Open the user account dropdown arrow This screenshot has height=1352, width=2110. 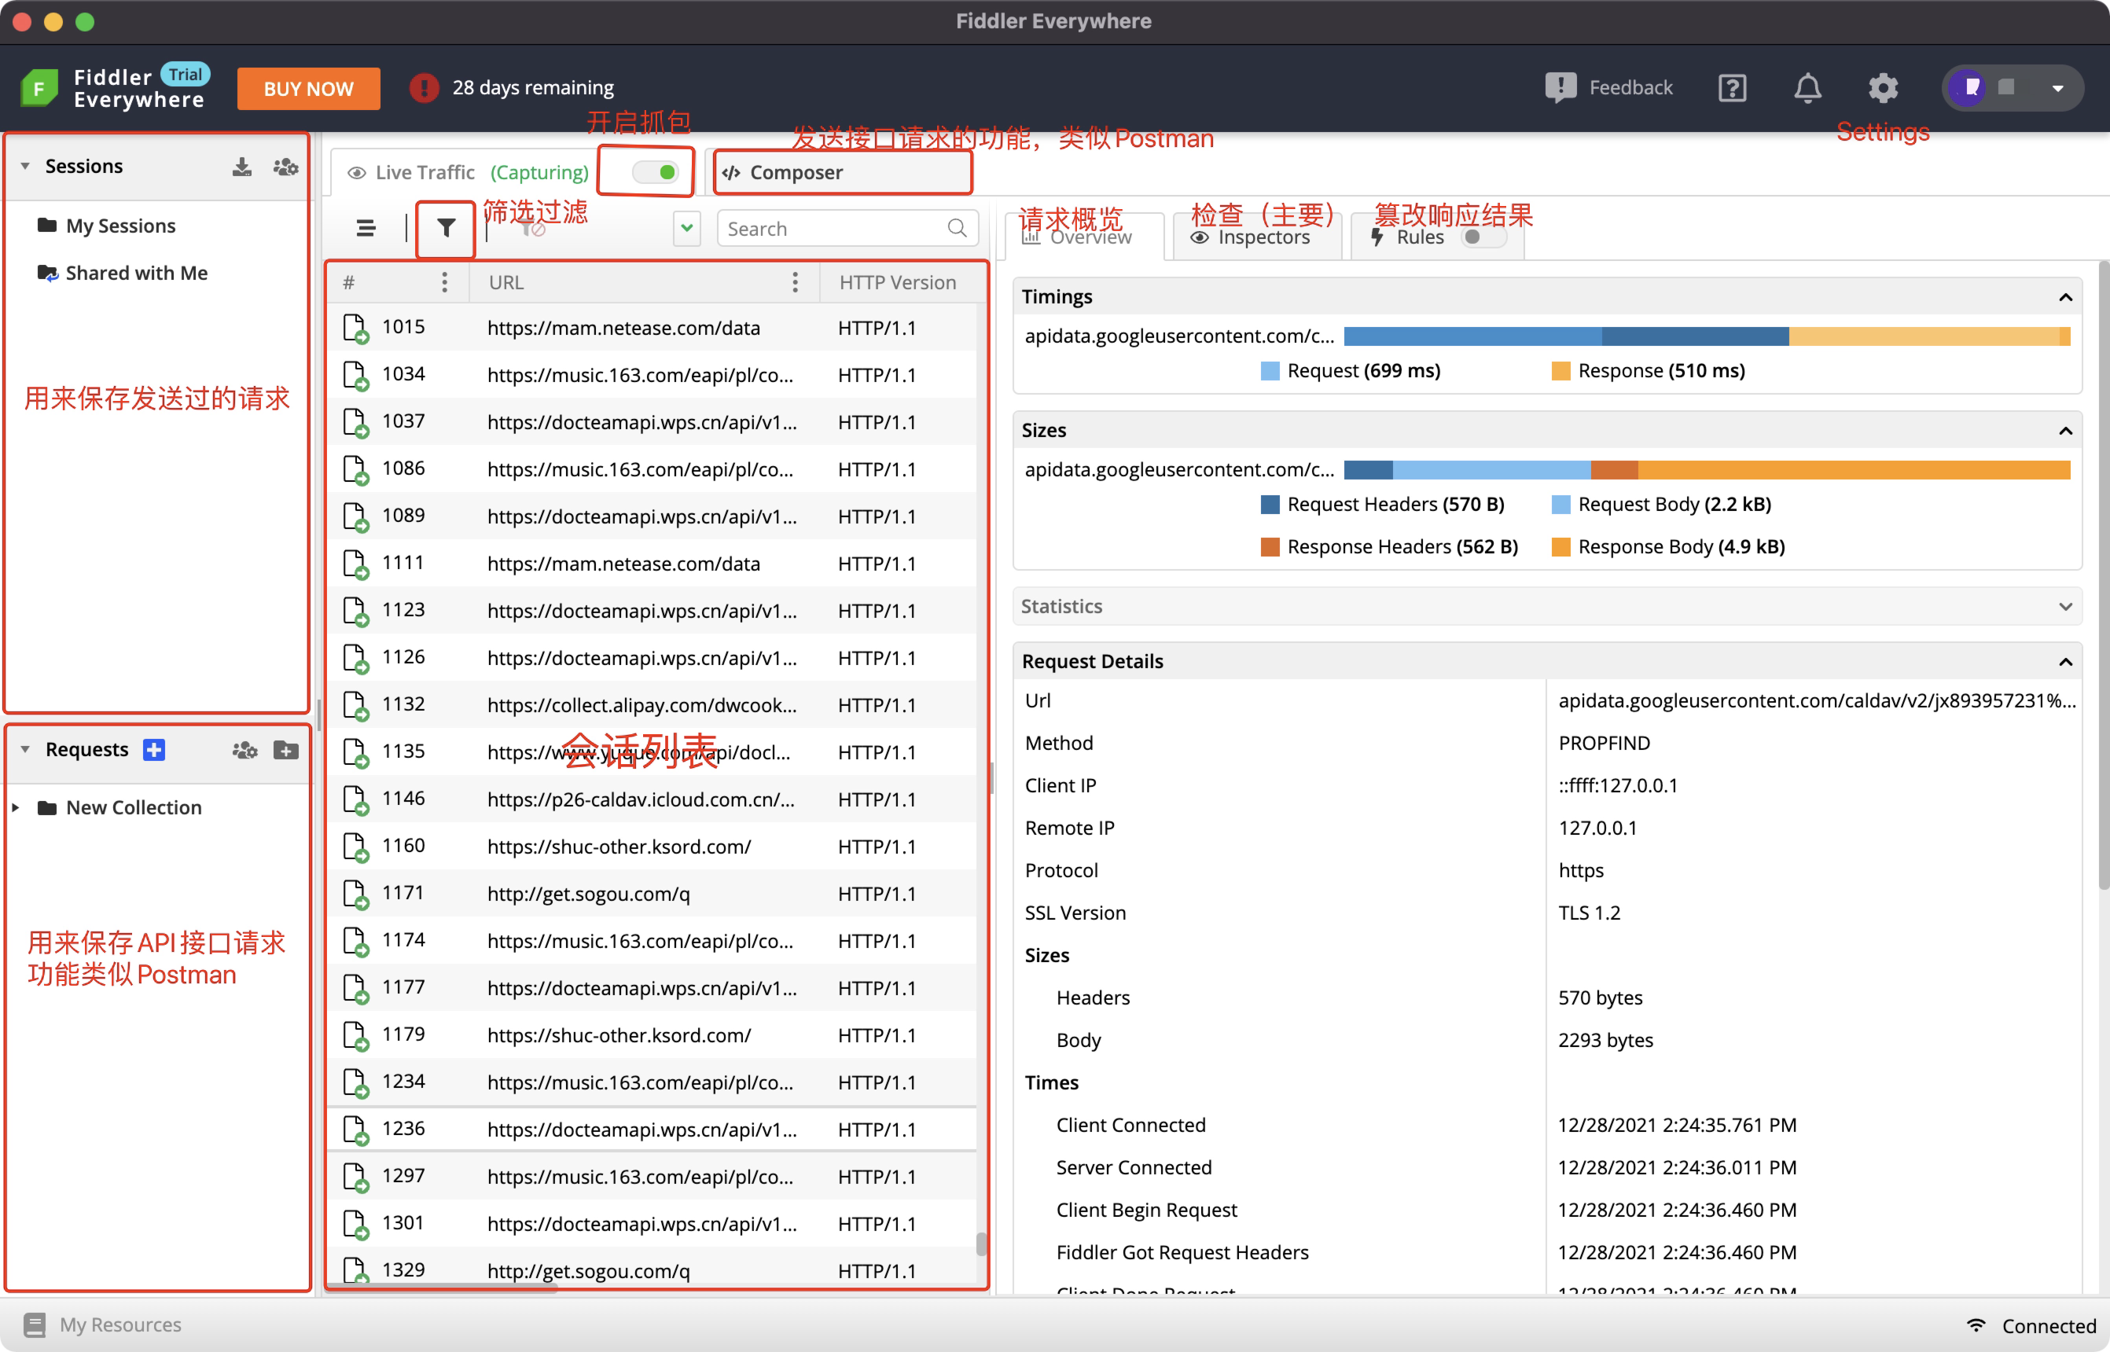[2057, 88]
